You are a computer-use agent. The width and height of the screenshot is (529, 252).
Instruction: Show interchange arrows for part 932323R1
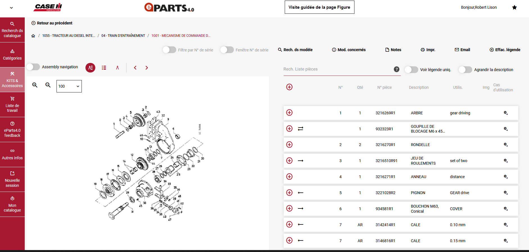pos(300,129)
